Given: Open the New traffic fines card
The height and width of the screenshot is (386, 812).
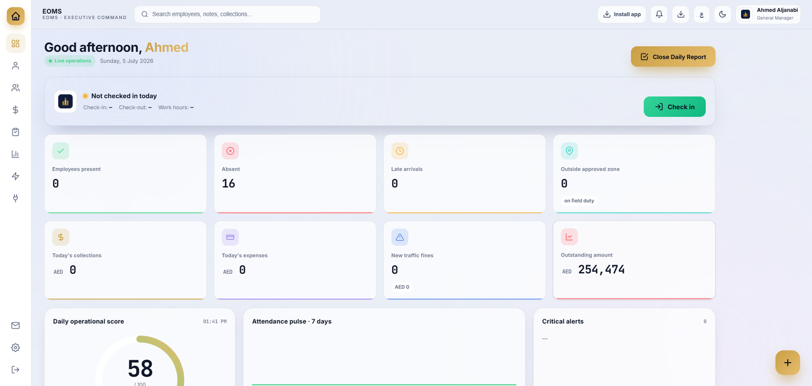Looking at the screenshot, I should point(464,260).
